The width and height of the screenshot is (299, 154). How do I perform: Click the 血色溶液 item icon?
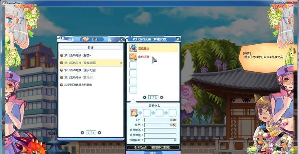click(x=133, y=57)
